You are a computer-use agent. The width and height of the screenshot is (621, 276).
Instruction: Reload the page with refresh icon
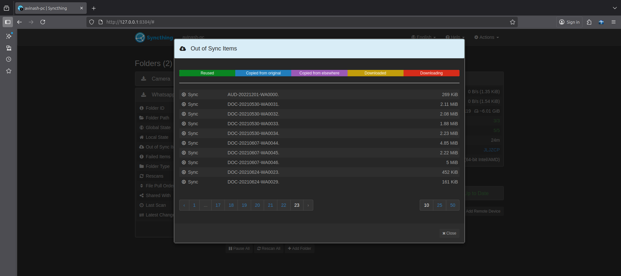tap(43, 22)
